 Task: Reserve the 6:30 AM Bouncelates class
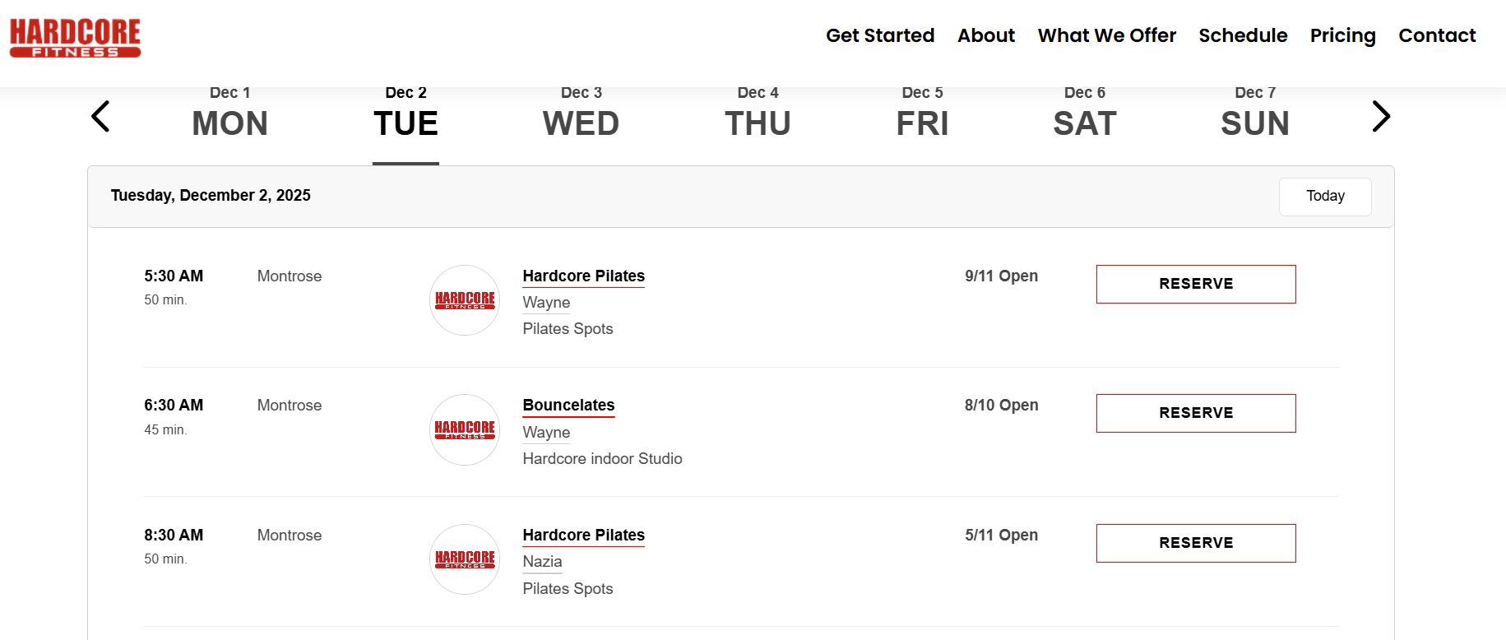click(1195, 413)
